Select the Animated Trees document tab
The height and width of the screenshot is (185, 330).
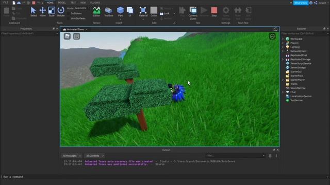[75, 29]
